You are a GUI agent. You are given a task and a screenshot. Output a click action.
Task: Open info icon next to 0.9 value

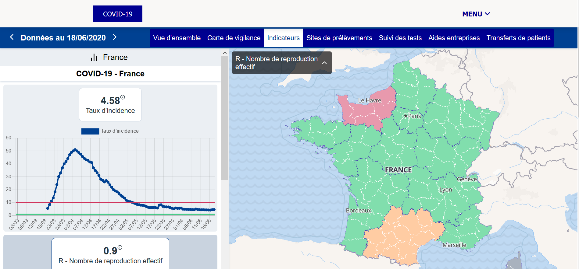click(120, 248)
